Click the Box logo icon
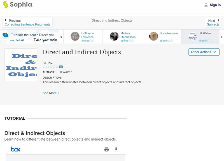Screen dimensions: 224x161 15,149
